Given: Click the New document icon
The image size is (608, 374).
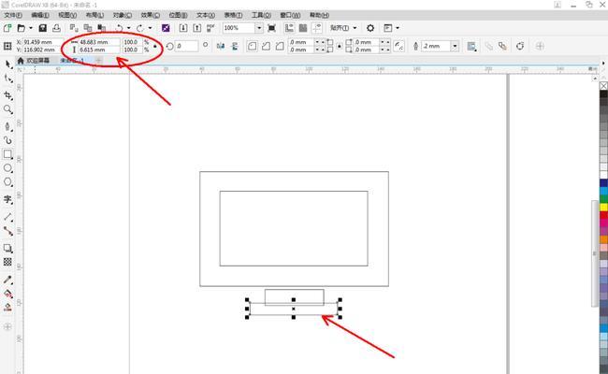Looking at the screenshot, I should click(7, 28).
